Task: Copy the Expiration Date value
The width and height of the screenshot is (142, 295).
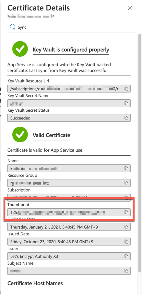Action: 126,227
